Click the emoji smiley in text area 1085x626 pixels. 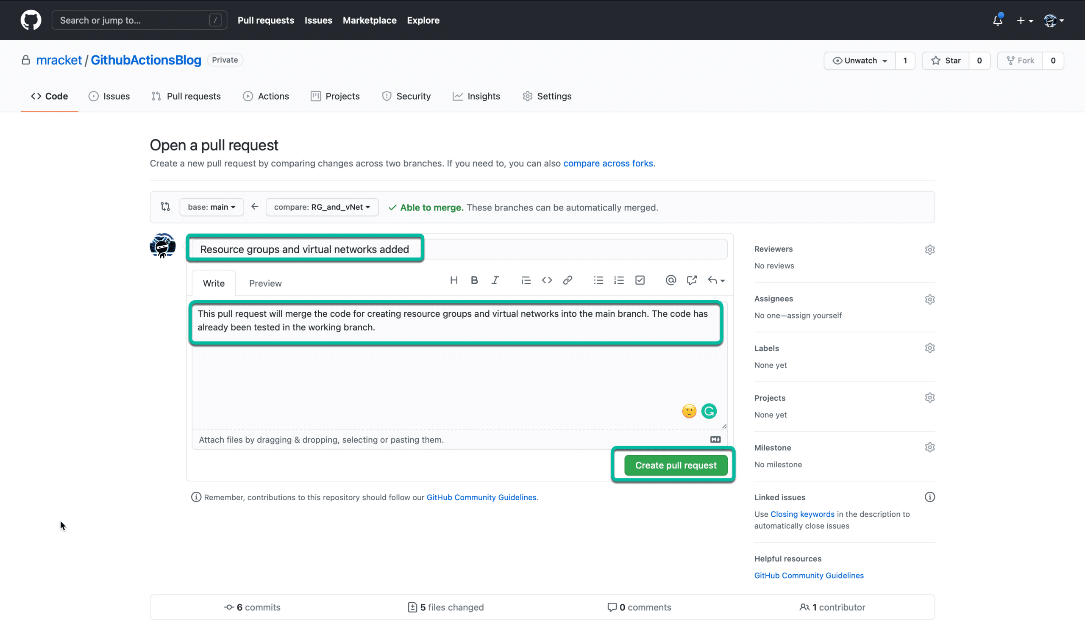(689, 411)
